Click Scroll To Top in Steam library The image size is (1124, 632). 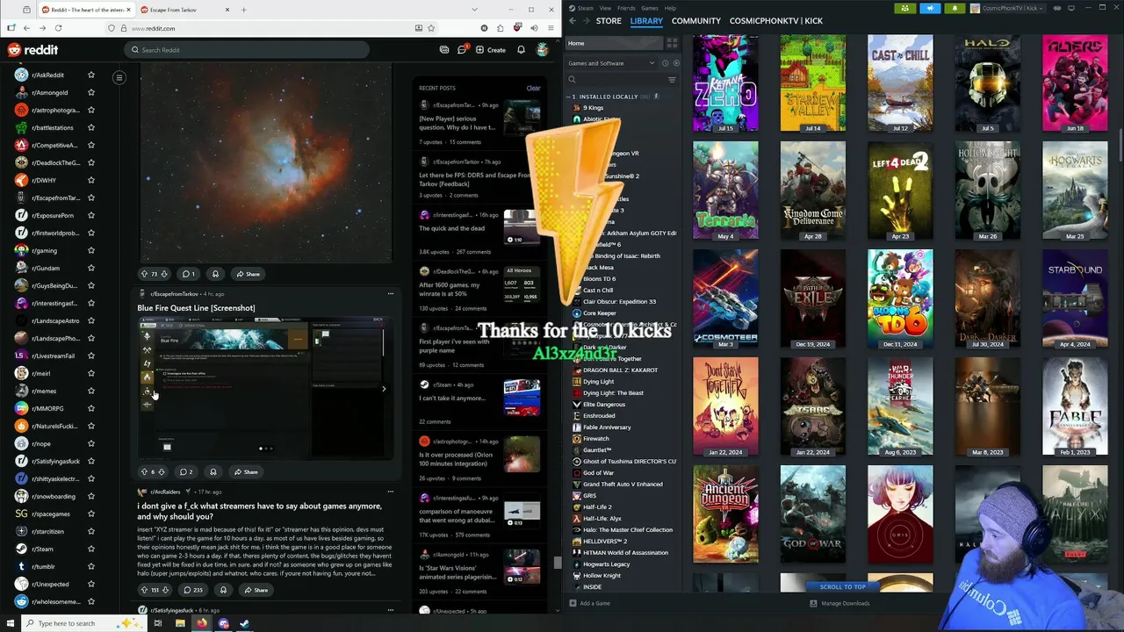click(843, 586)
